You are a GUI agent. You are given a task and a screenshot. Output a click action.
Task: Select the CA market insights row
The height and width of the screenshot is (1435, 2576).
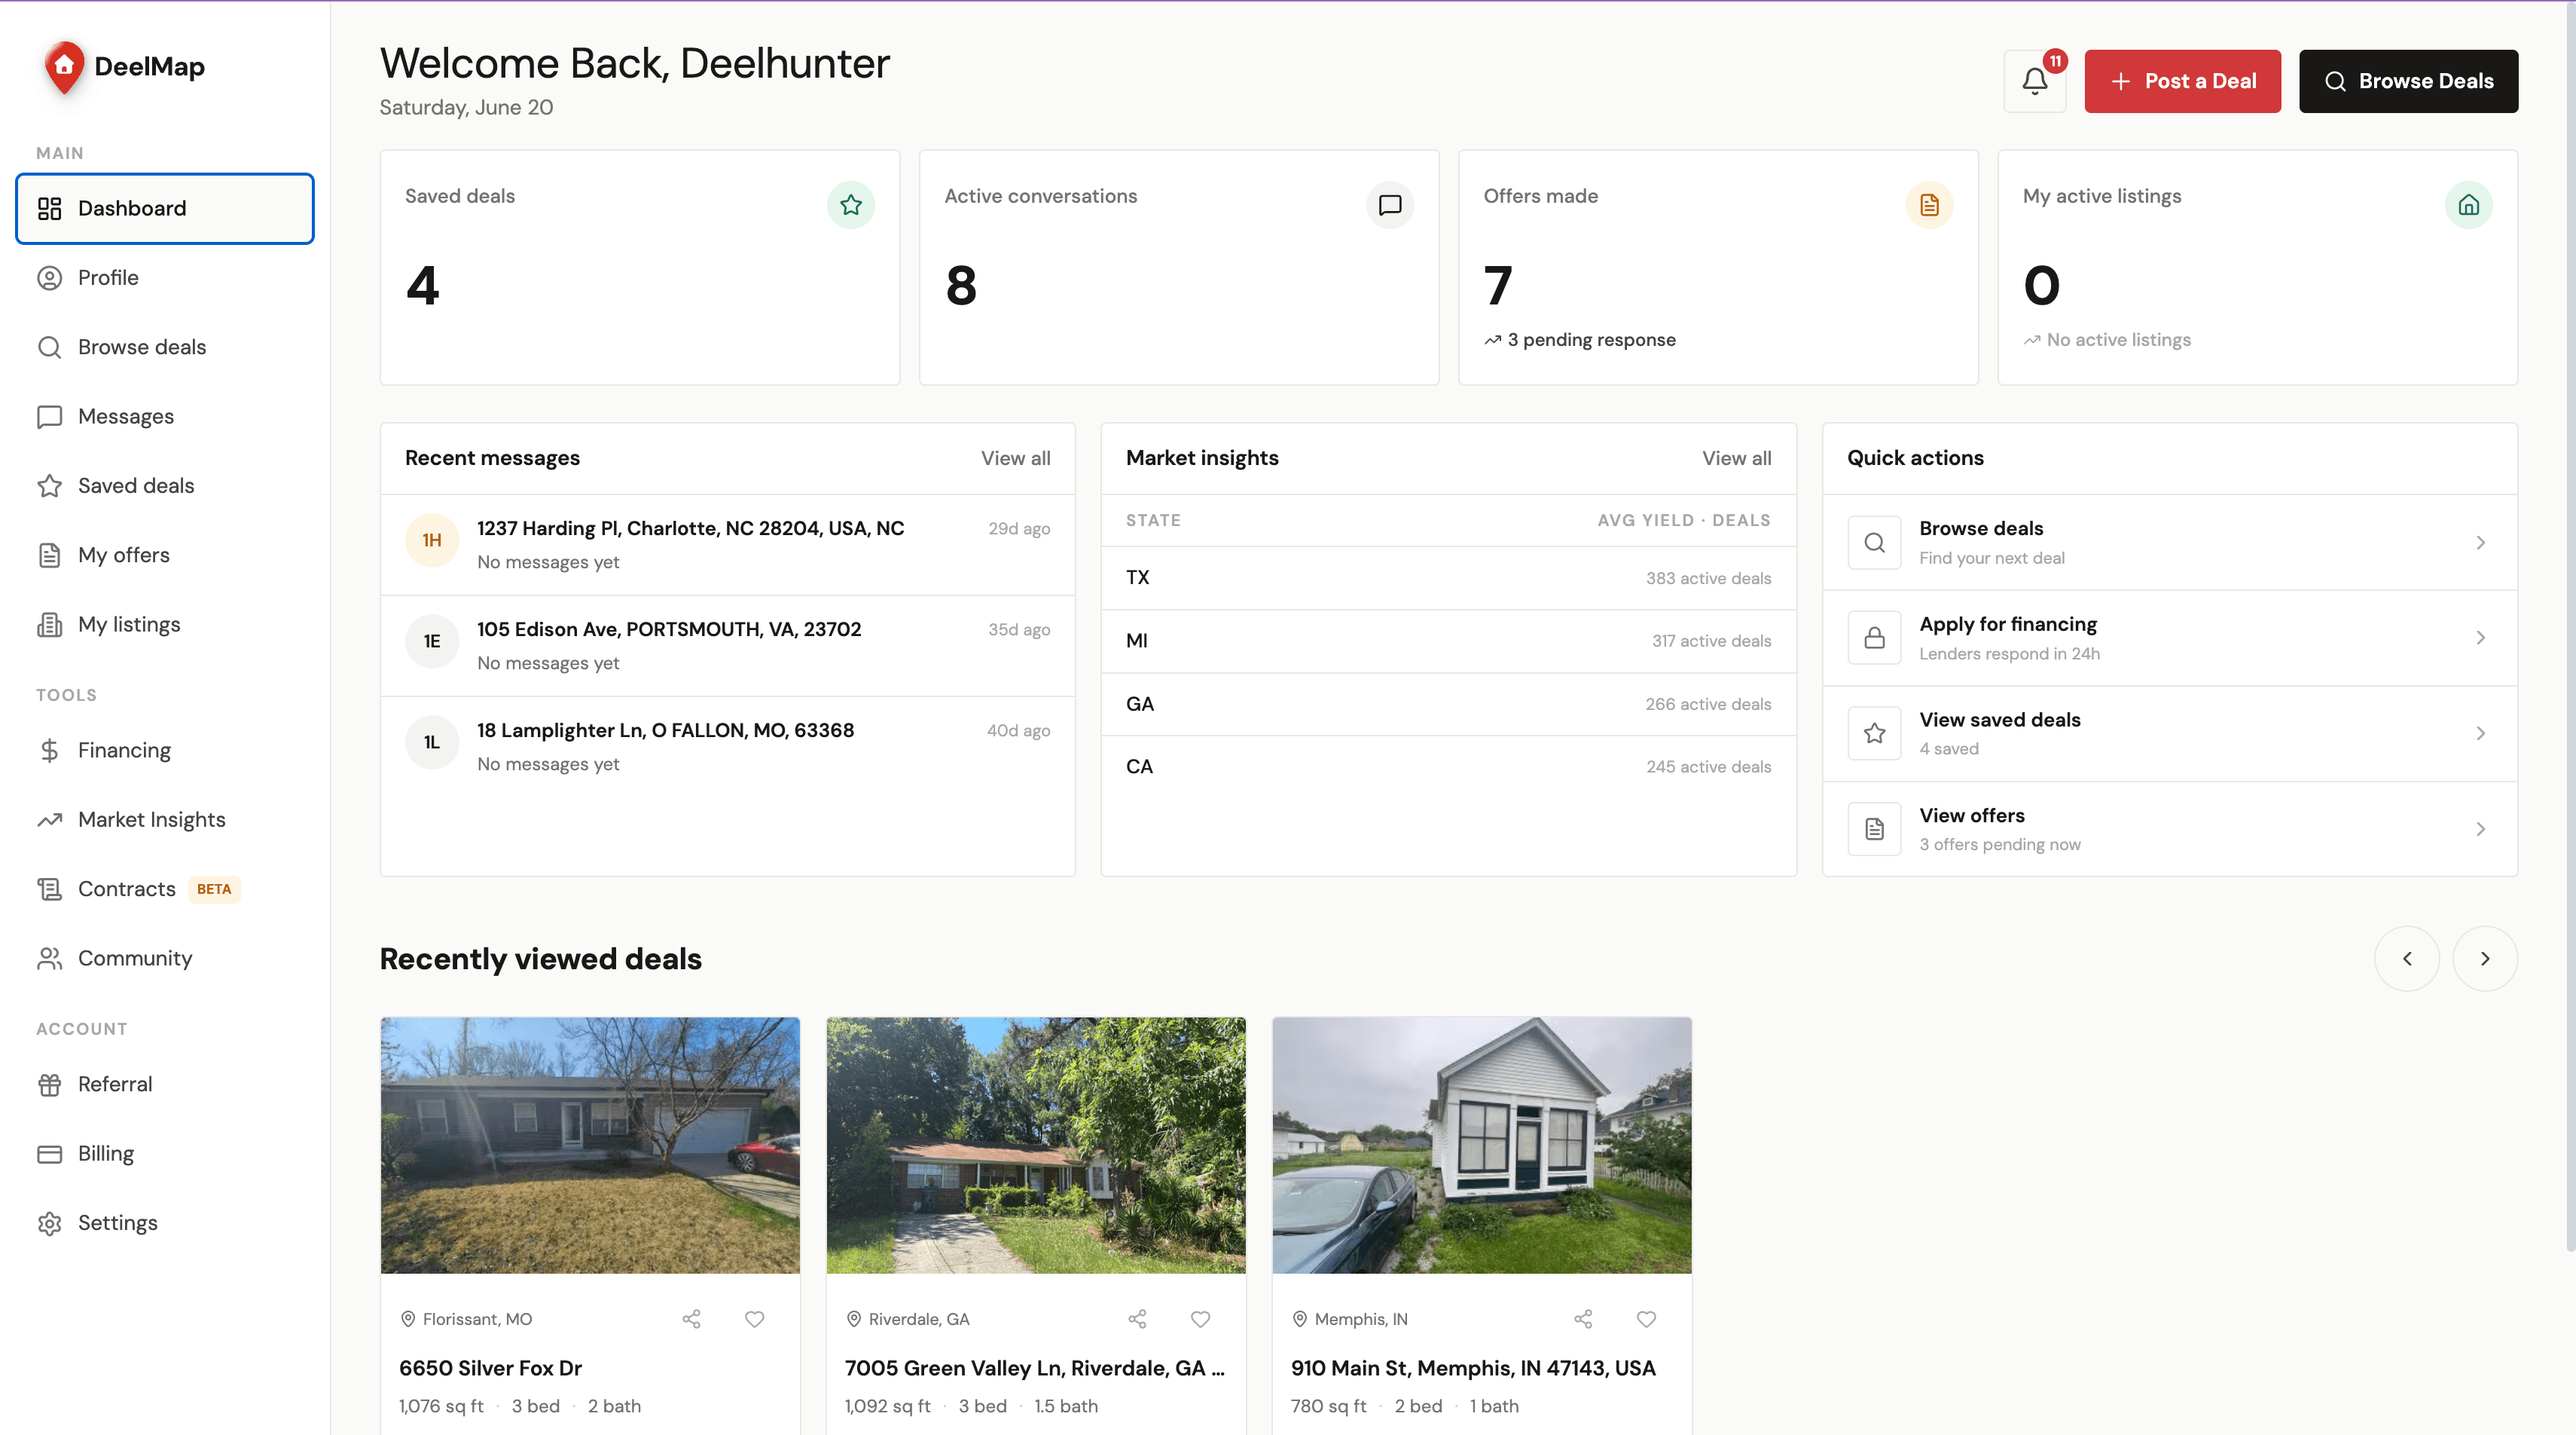[1448, 766]
